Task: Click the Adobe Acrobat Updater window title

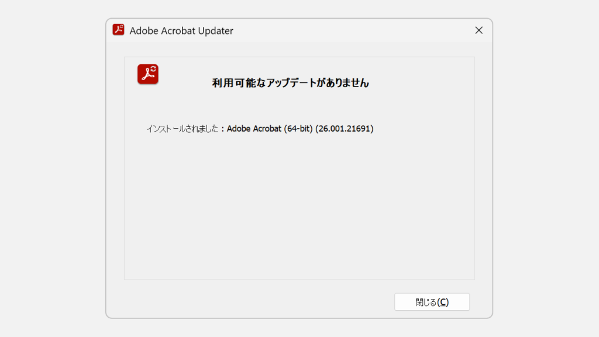Action: pos(181,30)
